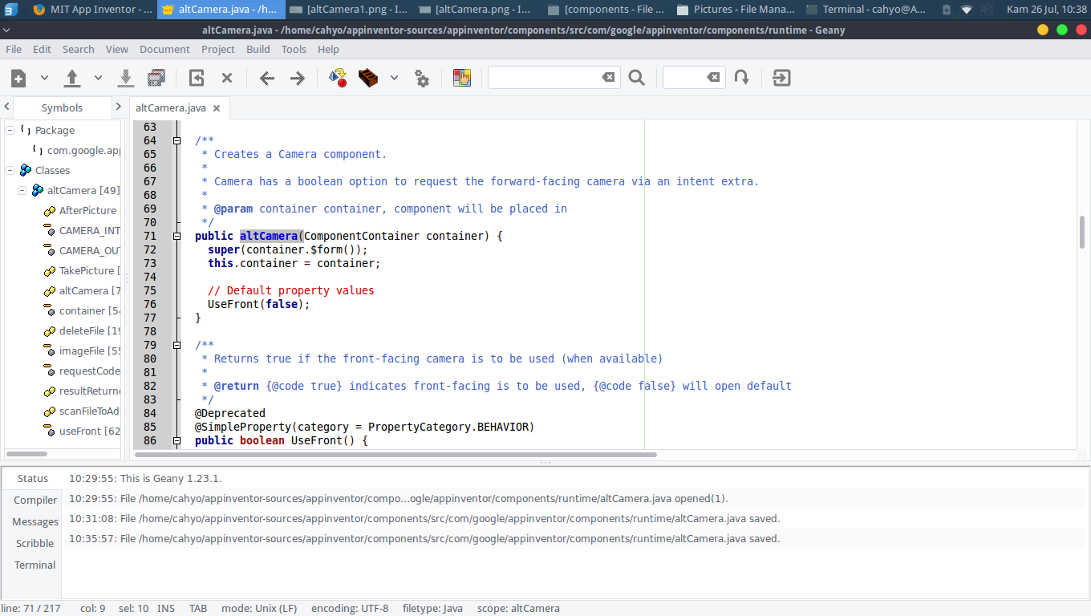The width and height of the screenshot is (1091, 616).
Task: Open the Build menu
Action: 258,49
